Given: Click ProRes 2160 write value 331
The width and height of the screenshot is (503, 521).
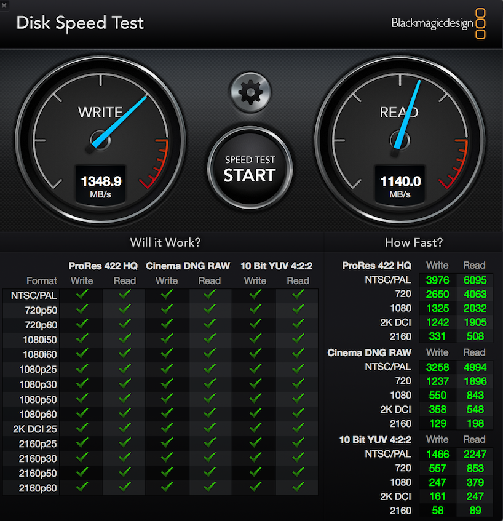Looking at the screenshot, I should (437, 336).
